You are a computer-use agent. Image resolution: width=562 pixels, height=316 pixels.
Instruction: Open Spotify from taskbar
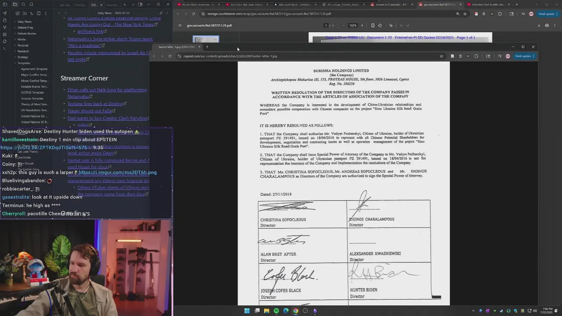pyautogui.click(x=276, y=311)
